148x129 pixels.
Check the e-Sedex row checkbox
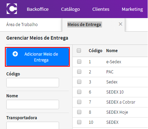click(79, 62)
